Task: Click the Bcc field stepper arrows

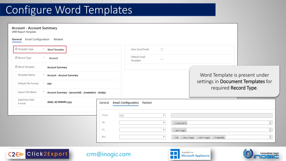Action: pyautogui.click(x=270, y=137)
